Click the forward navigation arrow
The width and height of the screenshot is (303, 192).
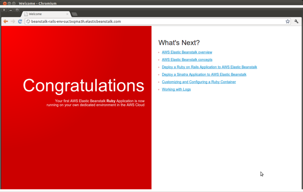13,22
